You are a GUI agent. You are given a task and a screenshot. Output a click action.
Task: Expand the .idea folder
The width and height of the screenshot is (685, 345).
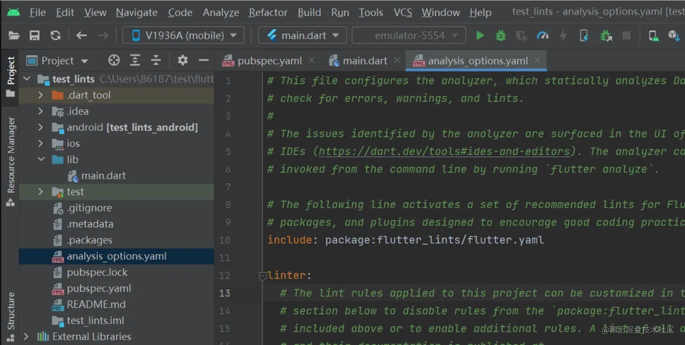pyautogui.click(x=41, y=111)
